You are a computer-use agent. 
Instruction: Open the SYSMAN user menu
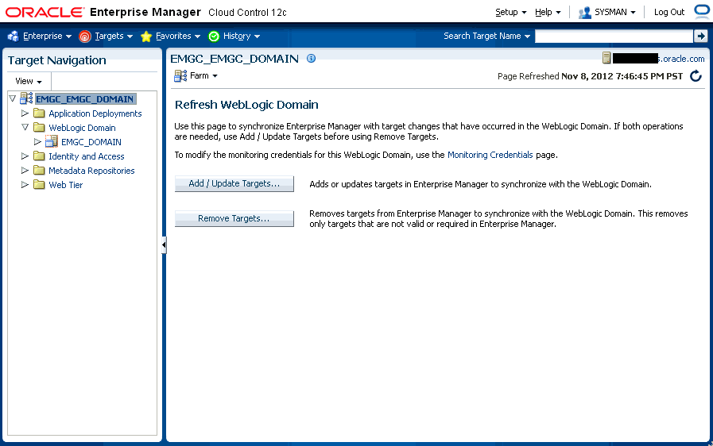coord(614,12)
